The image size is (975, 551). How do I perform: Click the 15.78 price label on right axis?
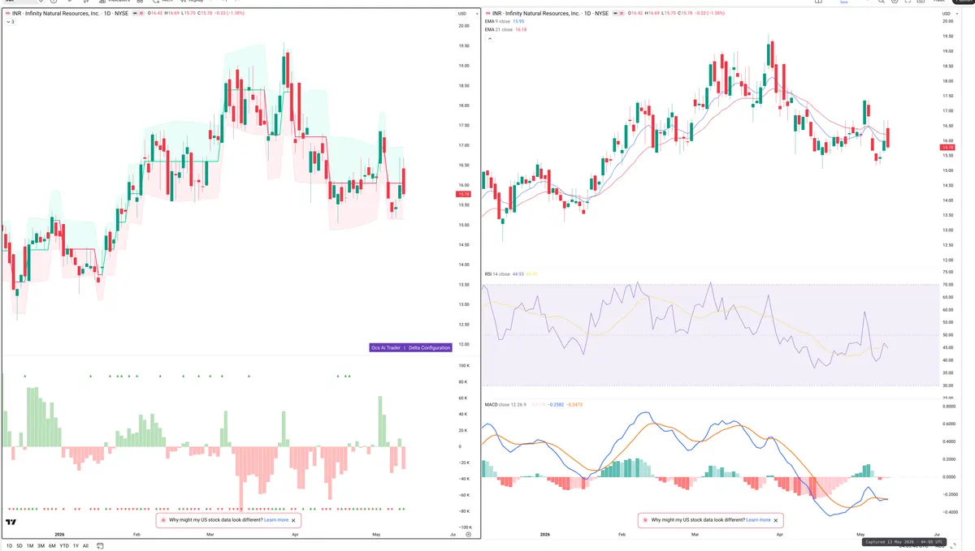pyautogui.click(x=947, y=148)
